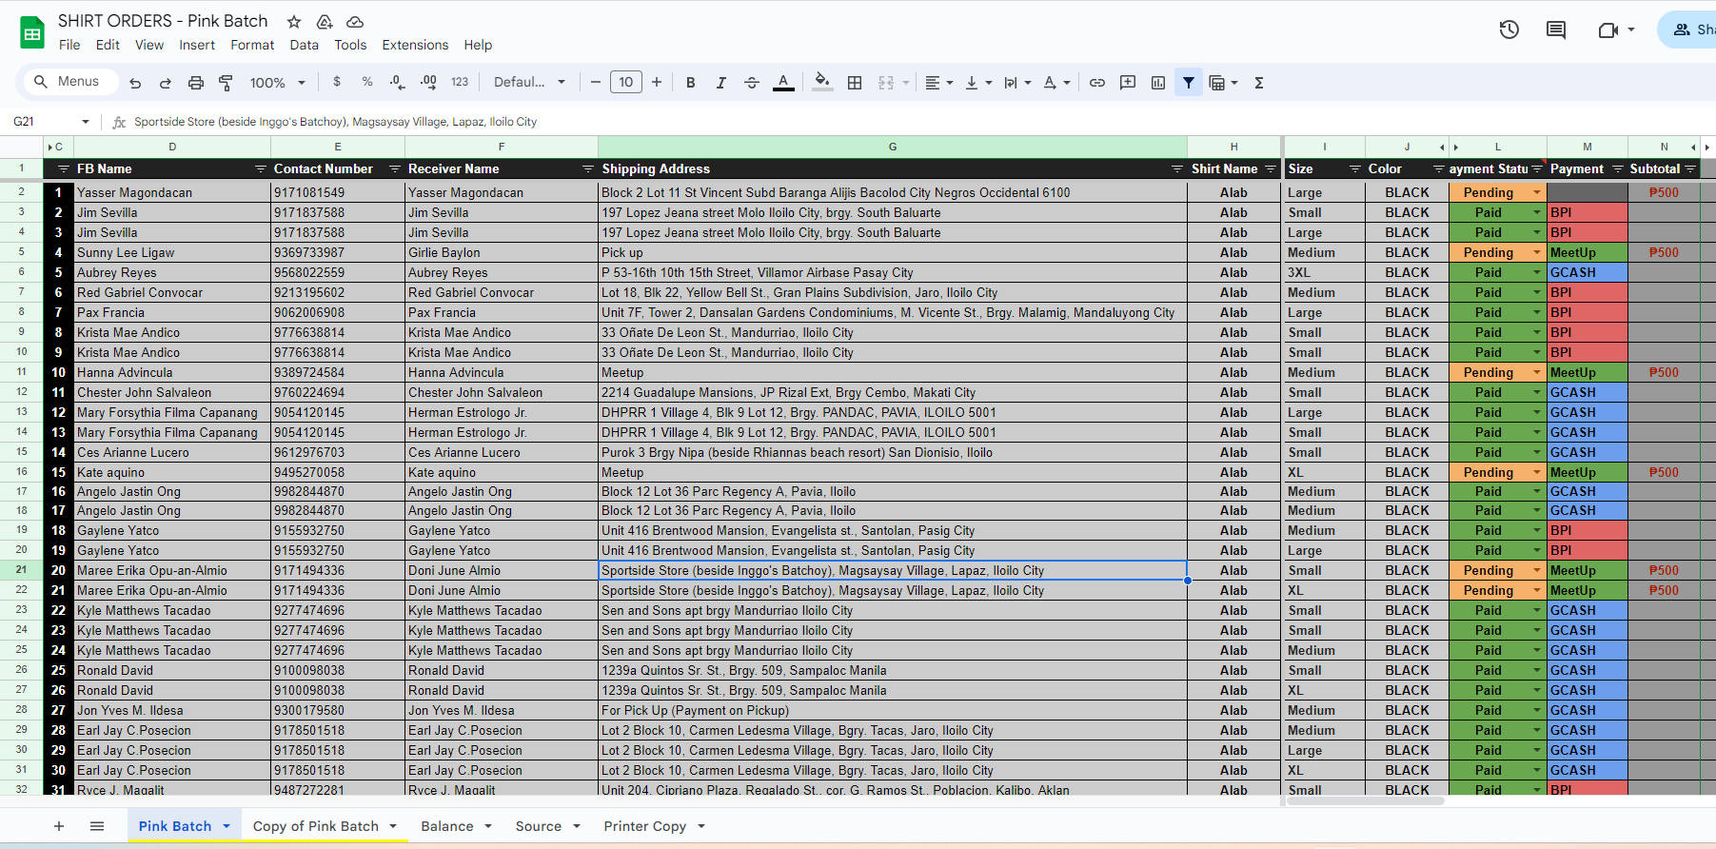Open Contact Number column filter button

pos(395,169)
